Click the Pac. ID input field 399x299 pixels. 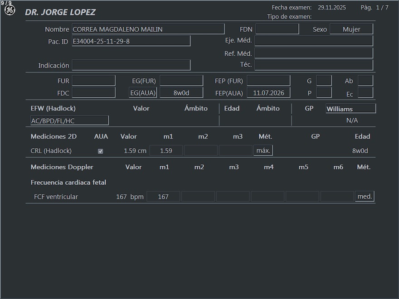click(x=131, y=41)
